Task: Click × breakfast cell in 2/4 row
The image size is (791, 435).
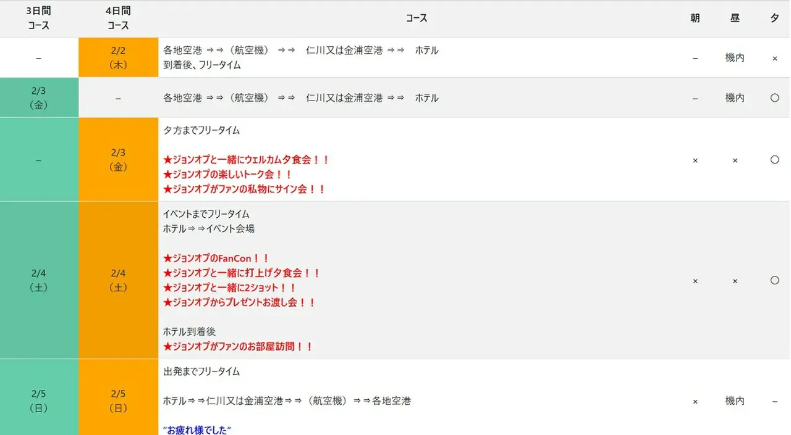Action: tap(695, 281)
